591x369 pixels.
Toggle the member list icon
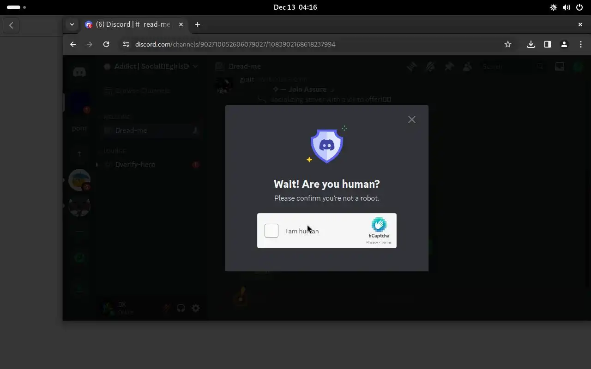tap(467, 66)
